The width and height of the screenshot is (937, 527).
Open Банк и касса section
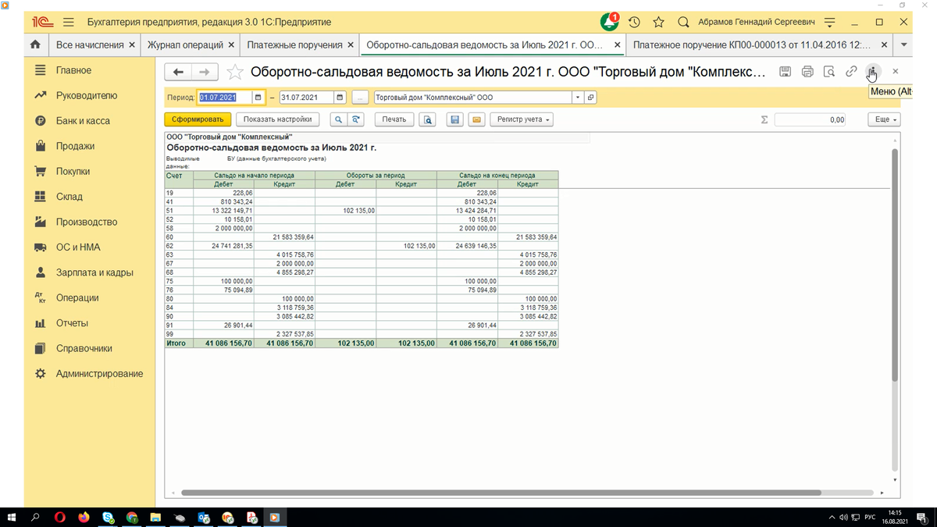tap(83, 121)
